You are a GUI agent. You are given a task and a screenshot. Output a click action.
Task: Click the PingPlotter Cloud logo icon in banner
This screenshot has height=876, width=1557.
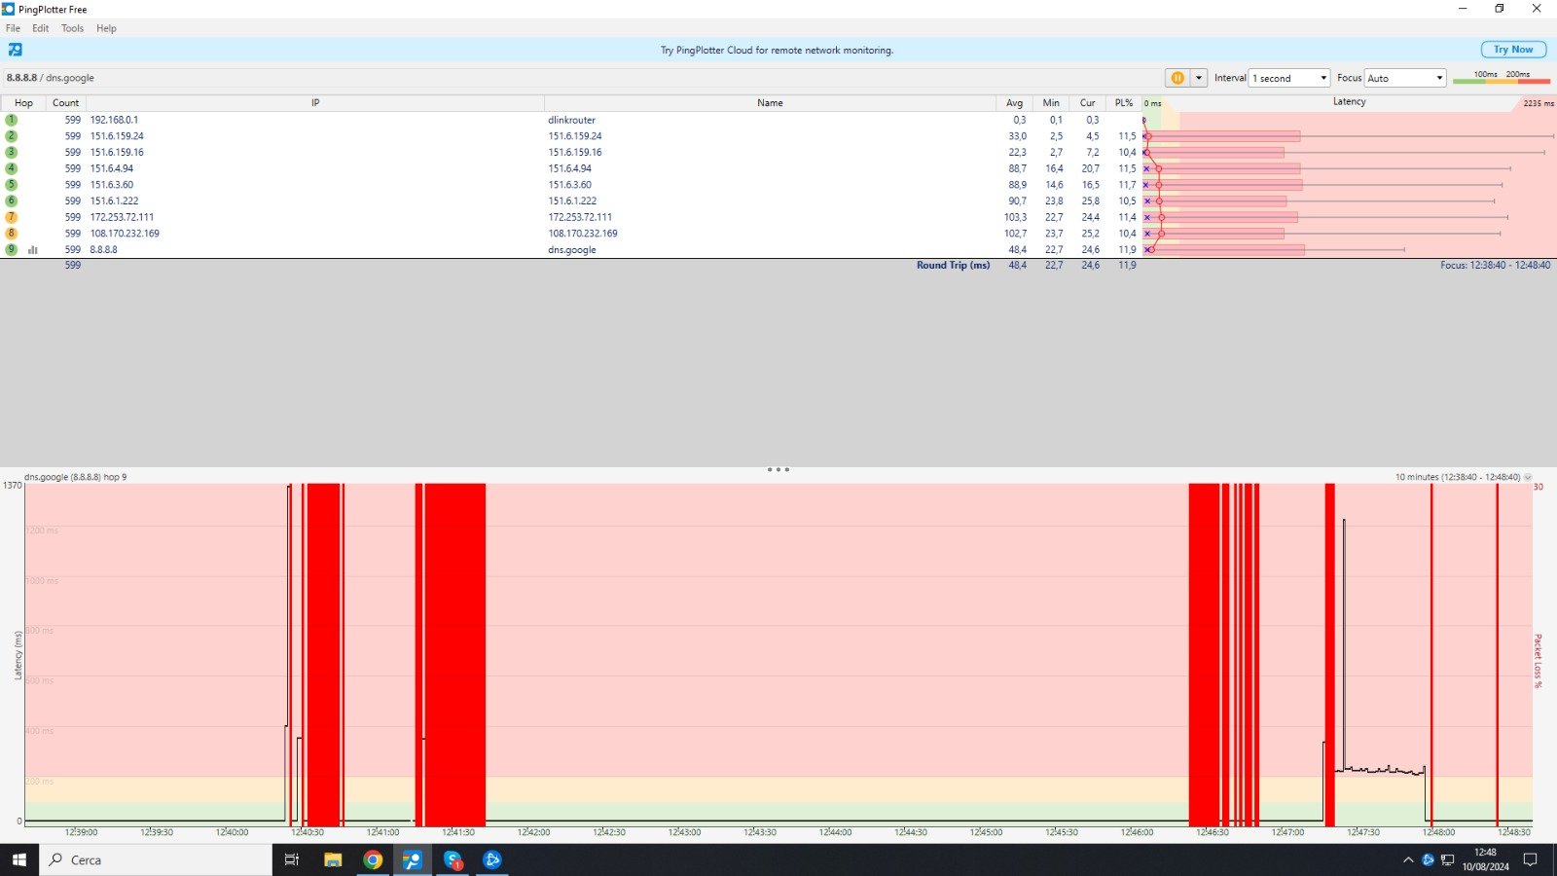click(16, 50)
